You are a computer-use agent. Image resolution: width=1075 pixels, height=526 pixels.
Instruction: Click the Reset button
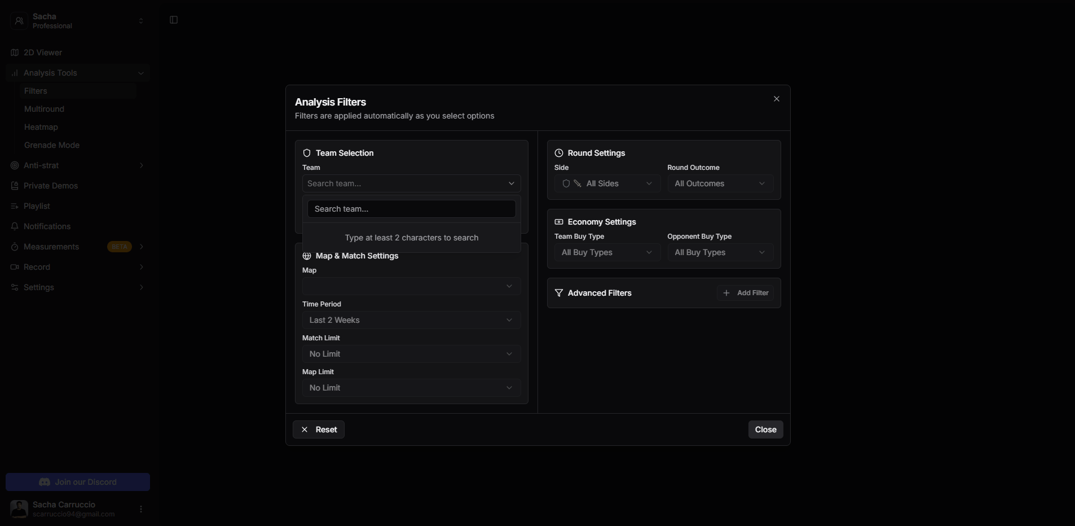[318, 429]
